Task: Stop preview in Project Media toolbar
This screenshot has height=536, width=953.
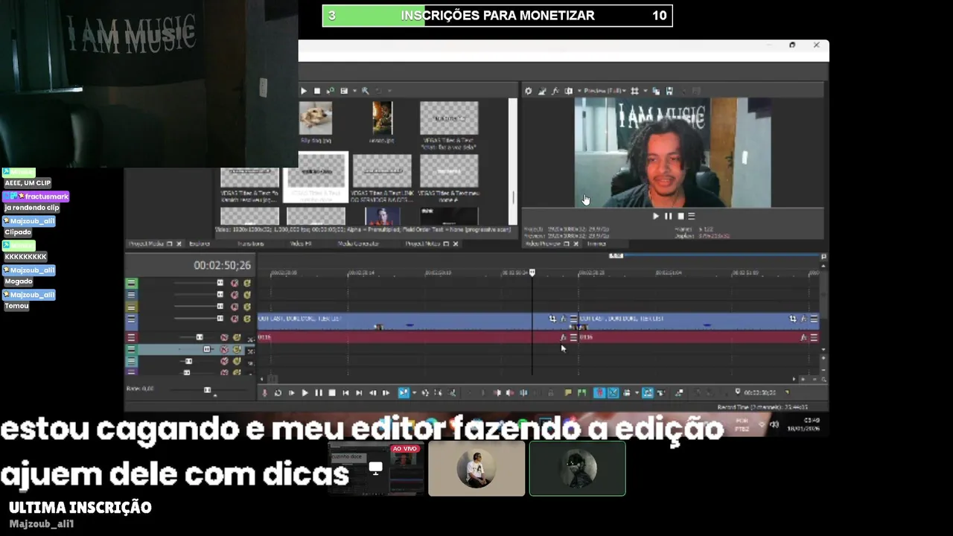Action: tap(317, 91)
